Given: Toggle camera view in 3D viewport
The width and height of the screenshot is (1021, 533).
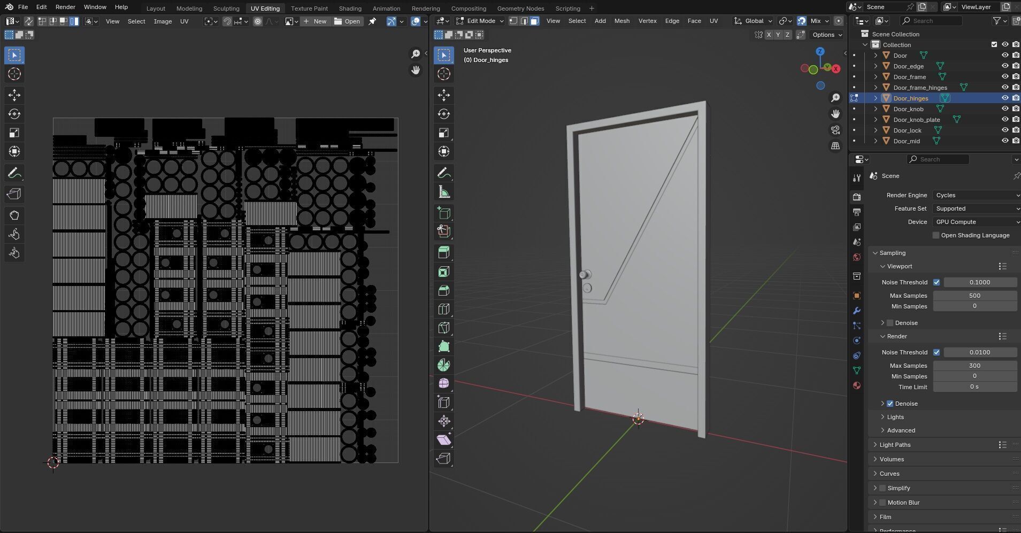Looking at the screenshot, I should pyautogui.click(x=835, y=130).
